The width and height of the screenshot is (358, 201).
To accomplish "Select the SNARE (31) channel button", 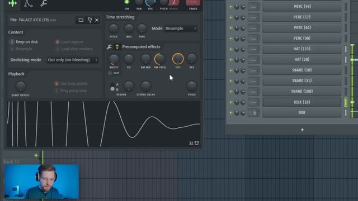I will 302,80.
